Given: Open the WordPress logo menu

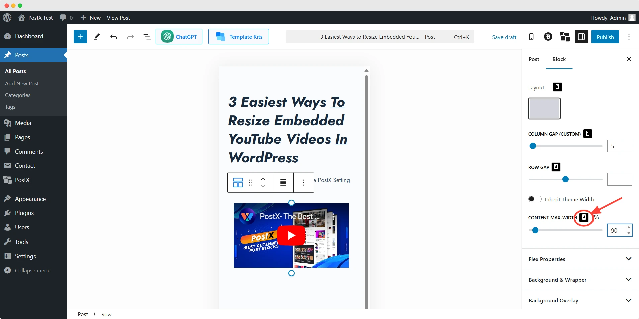Looking at the screenshot, I should click(7, 18).
